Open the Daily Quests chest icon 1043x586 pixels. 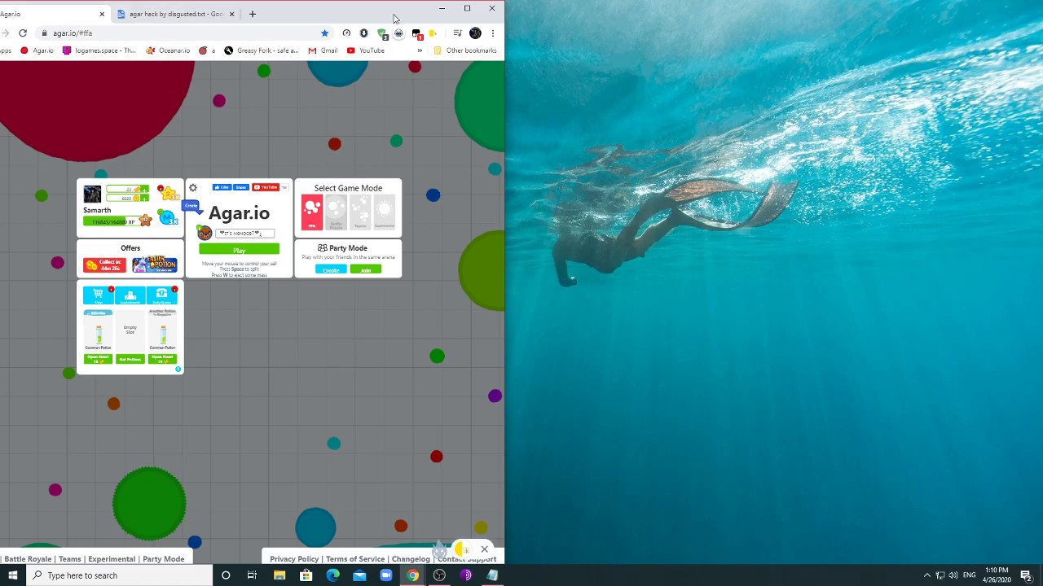point(162,295)
